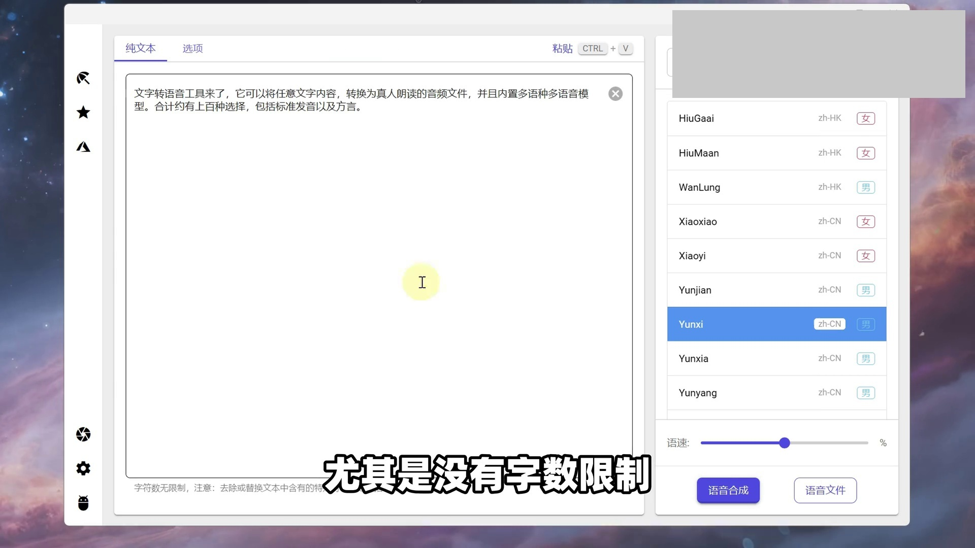Open the 选项 tab
The width and height of the screenshot is (975, 548).
(x=192, y=49)
